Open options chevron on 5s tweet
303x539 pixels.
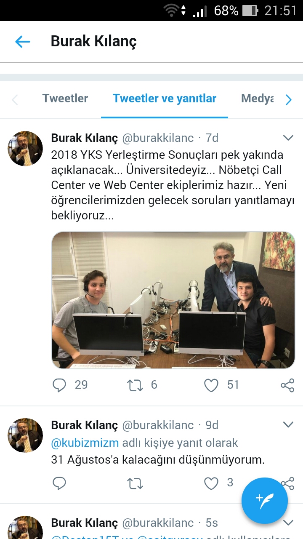(288, 523)
